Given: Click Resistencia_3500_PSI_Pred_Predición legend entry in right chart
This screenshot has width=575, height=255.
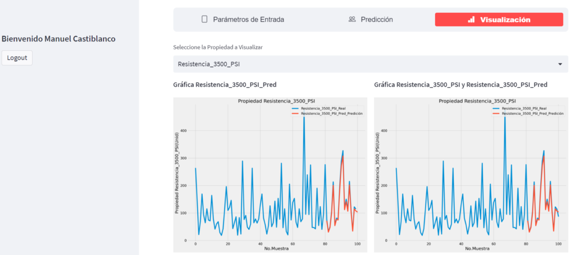Looking at the screenshot, I should [528, 114].
